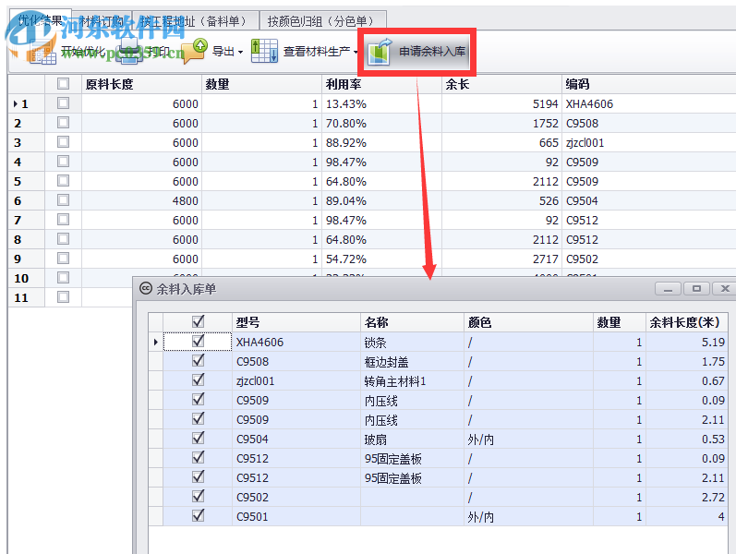This screenshot has width=736, height=554.
Task: Click the 4800 raw length cell
Action: (x=142, y=201)
